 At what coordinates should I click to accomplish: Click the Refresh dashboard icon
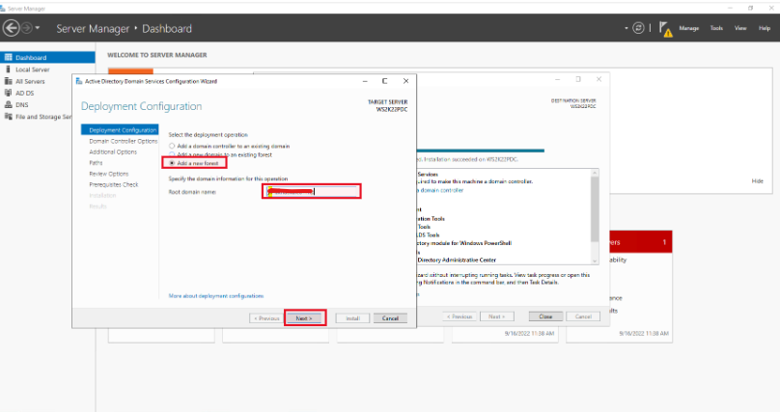tap(639, 28)
